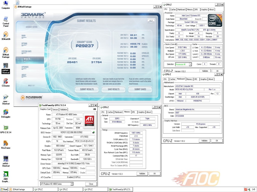Open the graphics card selector dropdown in GPU-Z
The image size is (257, 192).
[72, 184]
